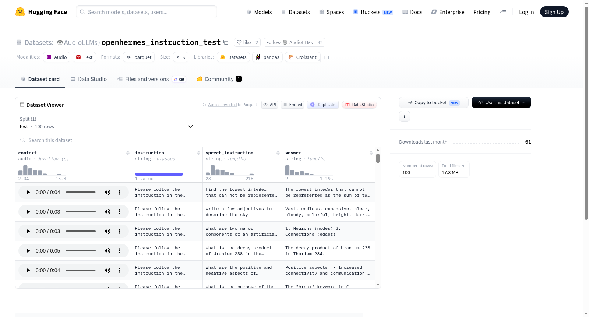Open Spaces in top navigation

coord(332,12)
